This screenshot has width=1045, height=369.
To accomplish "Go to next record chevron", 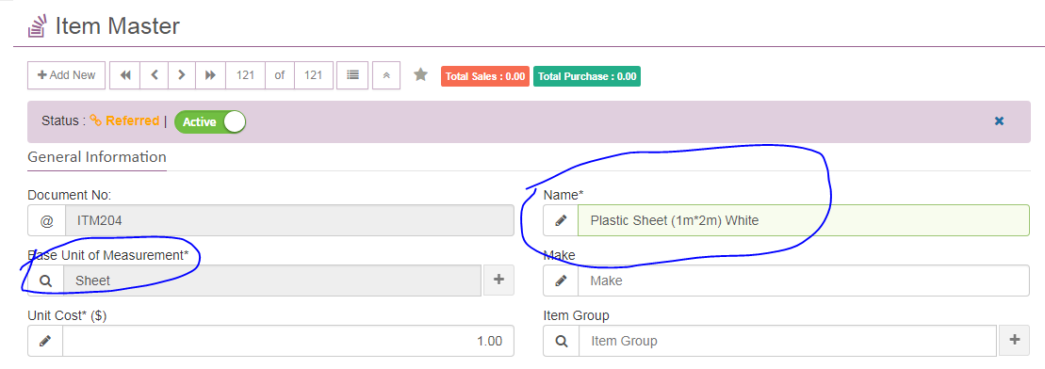I will [x=181, y=75].
